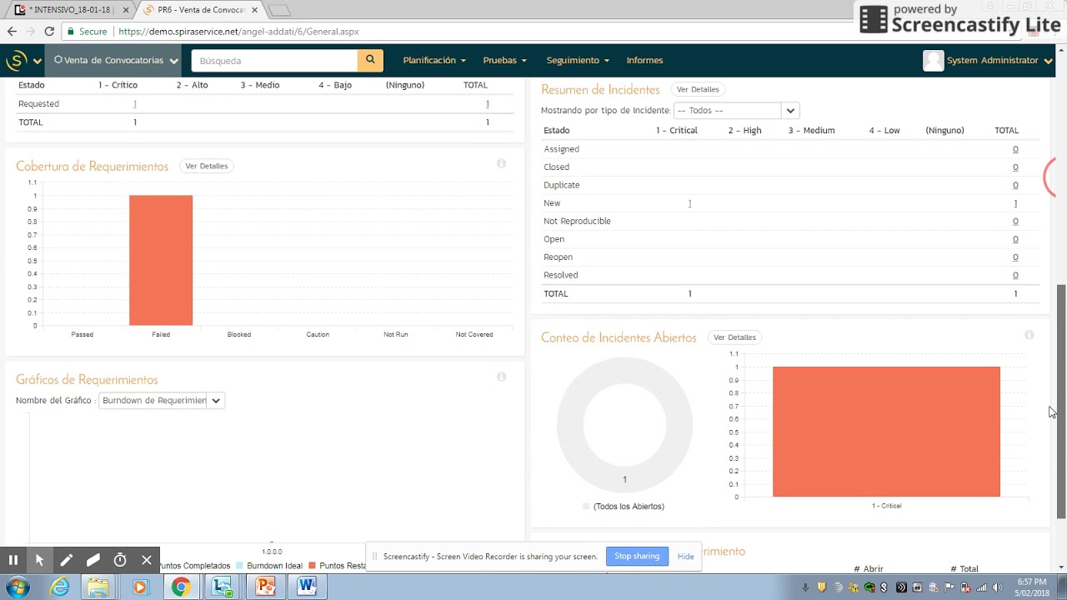
Task: Click info icon on Cobertura de Requerimientos
Action: coord(501,163)
